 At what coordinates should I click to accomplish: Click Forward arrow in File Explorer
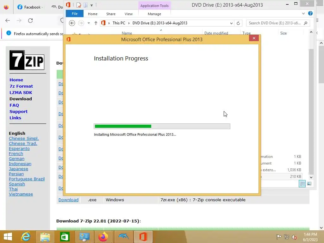pyautogui.click(x=81, y=23)
